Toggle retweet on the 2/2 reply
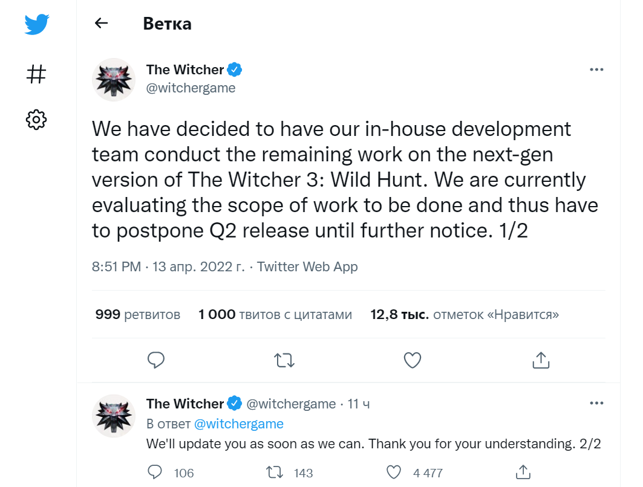 click(275, 472)
